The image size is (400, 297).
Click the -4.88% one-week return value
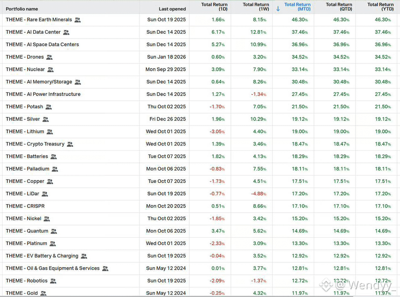pos(259,194)
